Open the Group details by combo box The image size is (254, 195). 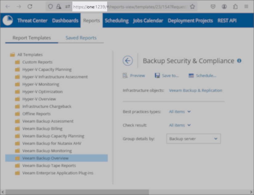pos(193,139)
